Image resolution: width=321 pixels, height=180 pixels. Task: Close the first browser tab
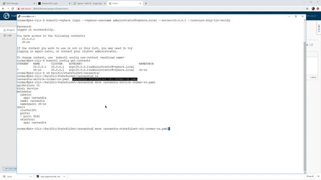point(34,3)
